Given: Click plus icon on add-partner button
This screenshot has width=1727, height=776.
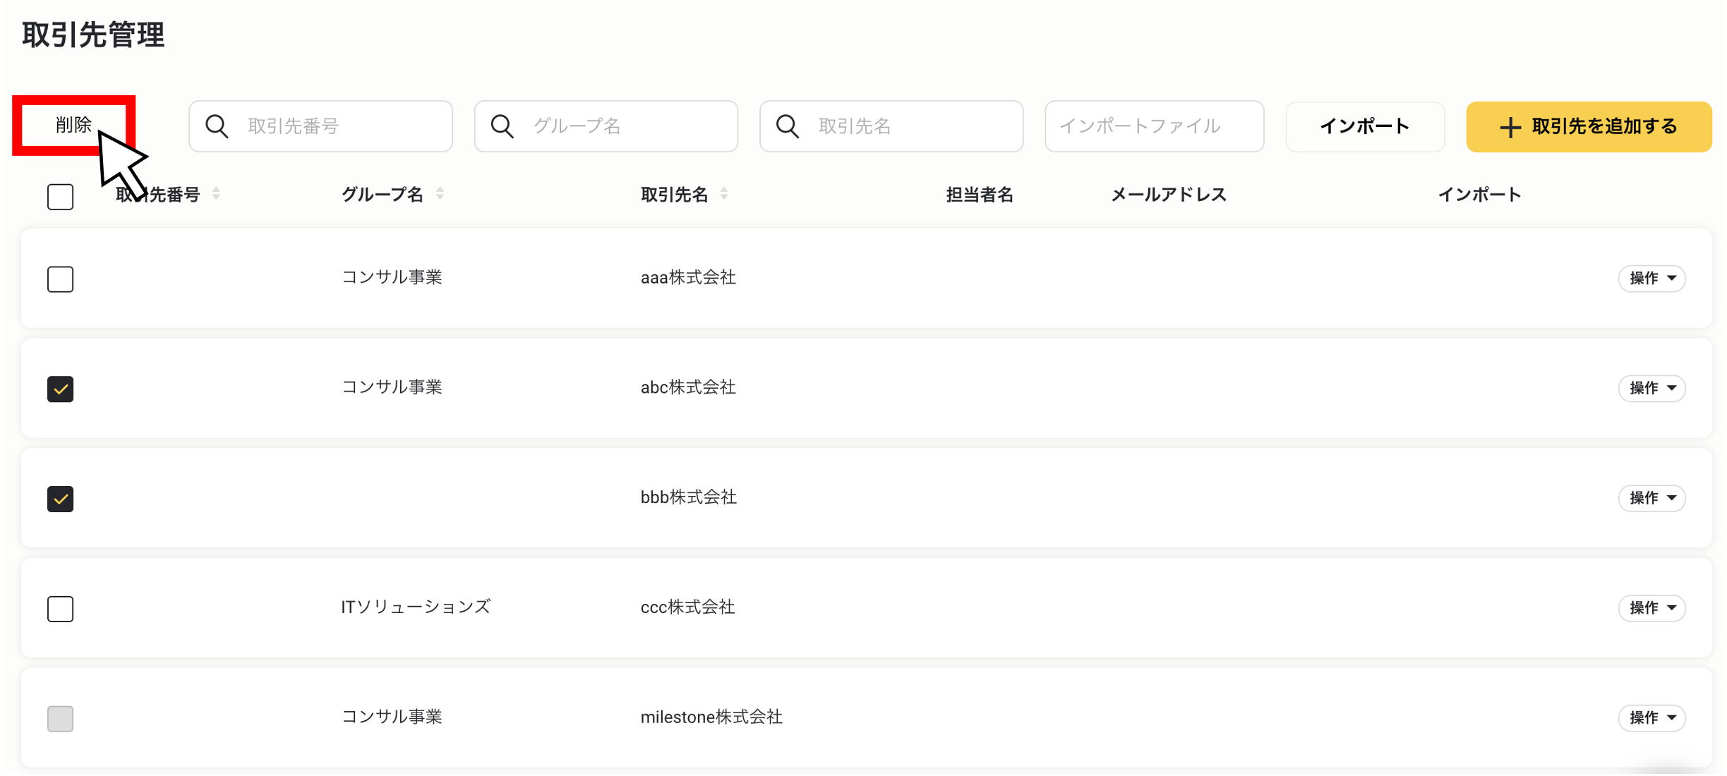Looking at the screenshot, I should [1510, 127].
